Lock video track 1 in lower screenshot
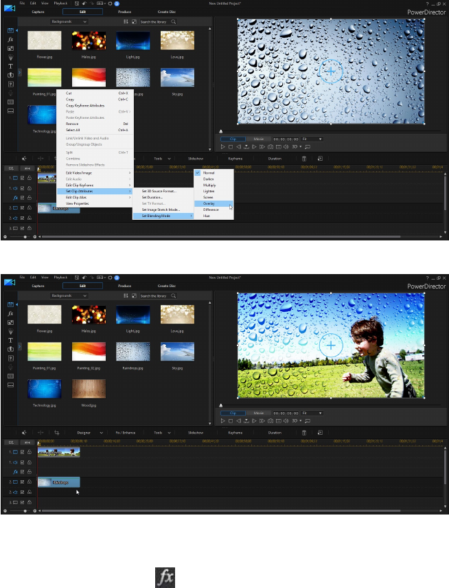449x588 pixels. click(30, 452)
